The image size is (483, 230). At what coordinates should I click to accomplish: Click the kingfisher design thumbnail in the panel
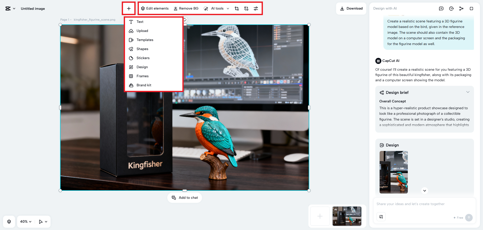[x=393, y=172]
